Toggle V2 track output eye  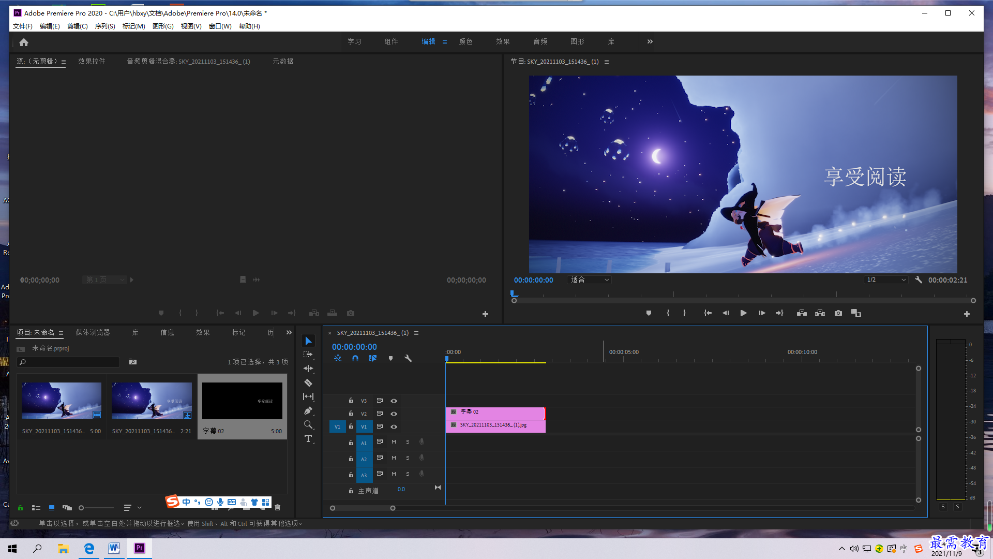tap(394, 414)
